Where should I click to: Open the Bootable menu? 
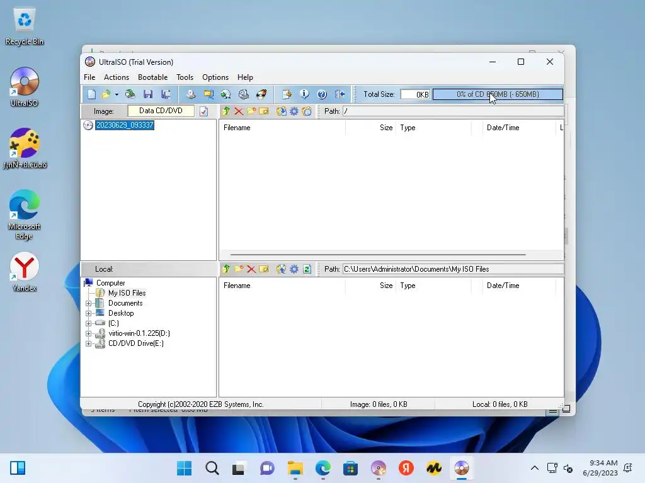(152, 77)
